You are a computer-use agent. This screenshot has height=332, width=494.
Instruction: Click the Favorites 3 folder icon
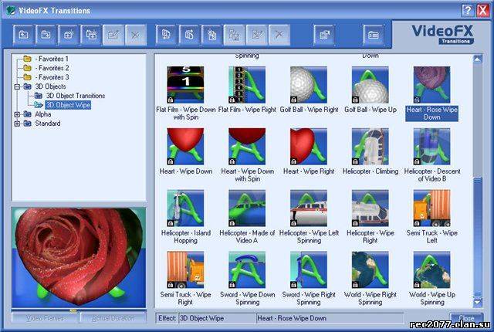click(28, 77)
